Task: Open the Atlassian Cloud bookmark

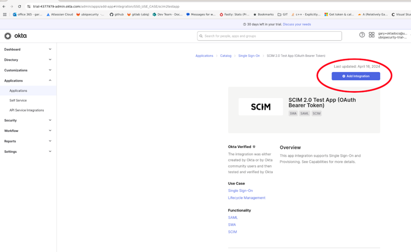Action: (60, 14)
